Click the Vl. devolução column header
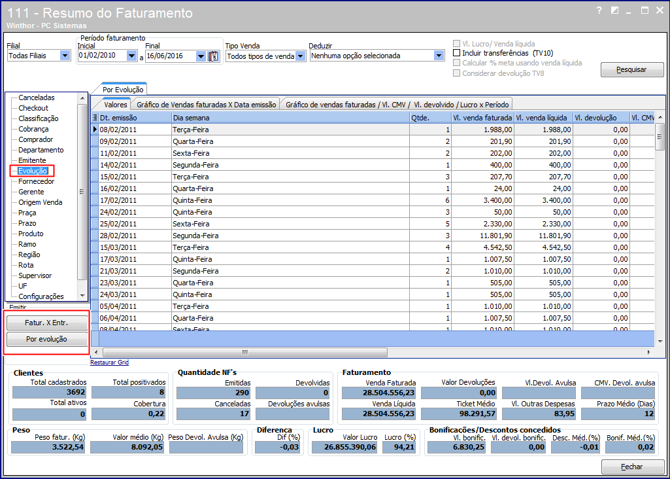This screenshot has width=670, height=479. tap(601, 118)
